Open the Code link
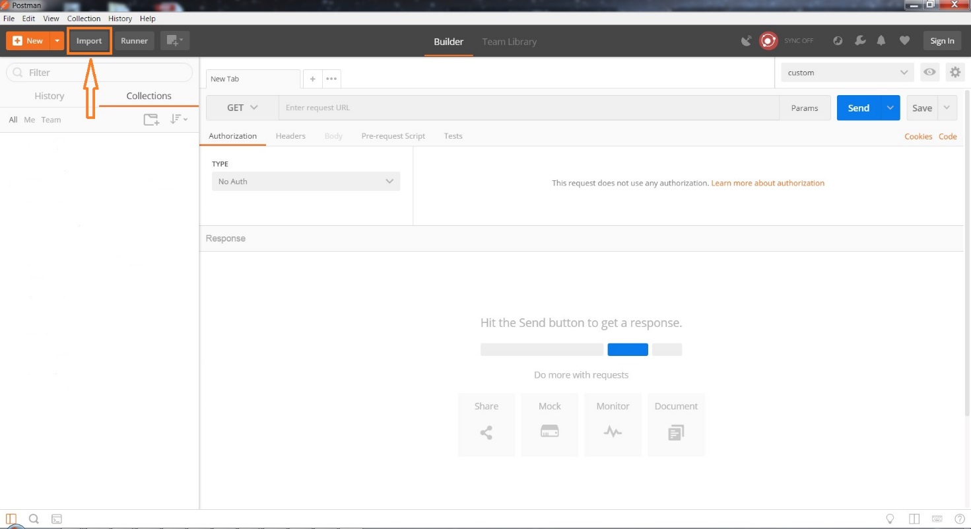The image size is (971, 529). [x=948, y=136]
